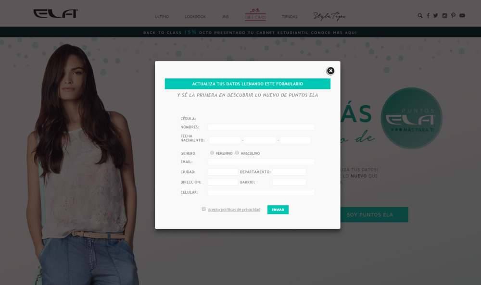Viewport: 481px width, 285px height.
Task: Open the Lookbook menu item
Action: [x=195, y=17]
